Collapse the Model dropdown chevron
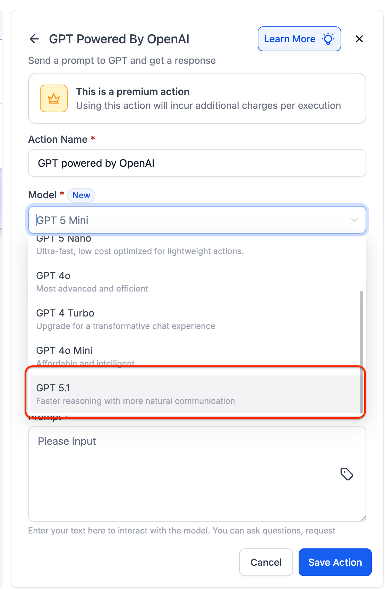The height and width of the screenshot is (590, 385). tap(354, 220)
